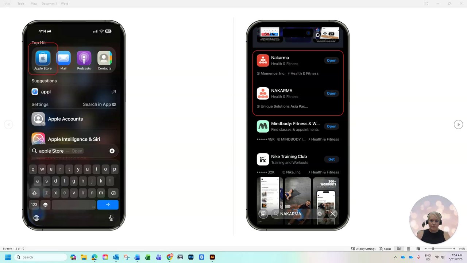
Task: Tap the X close button beside NAKARMA search
Action: click(332, 214)
